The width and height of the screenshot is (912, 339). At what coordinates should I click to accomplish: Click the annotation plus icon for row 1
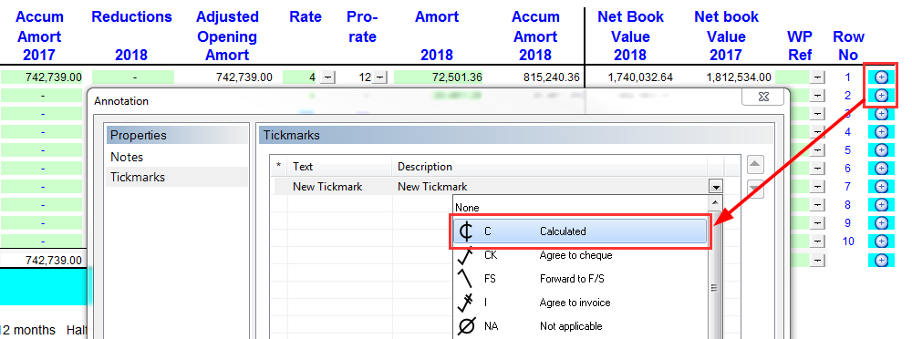tap(881, 77)
